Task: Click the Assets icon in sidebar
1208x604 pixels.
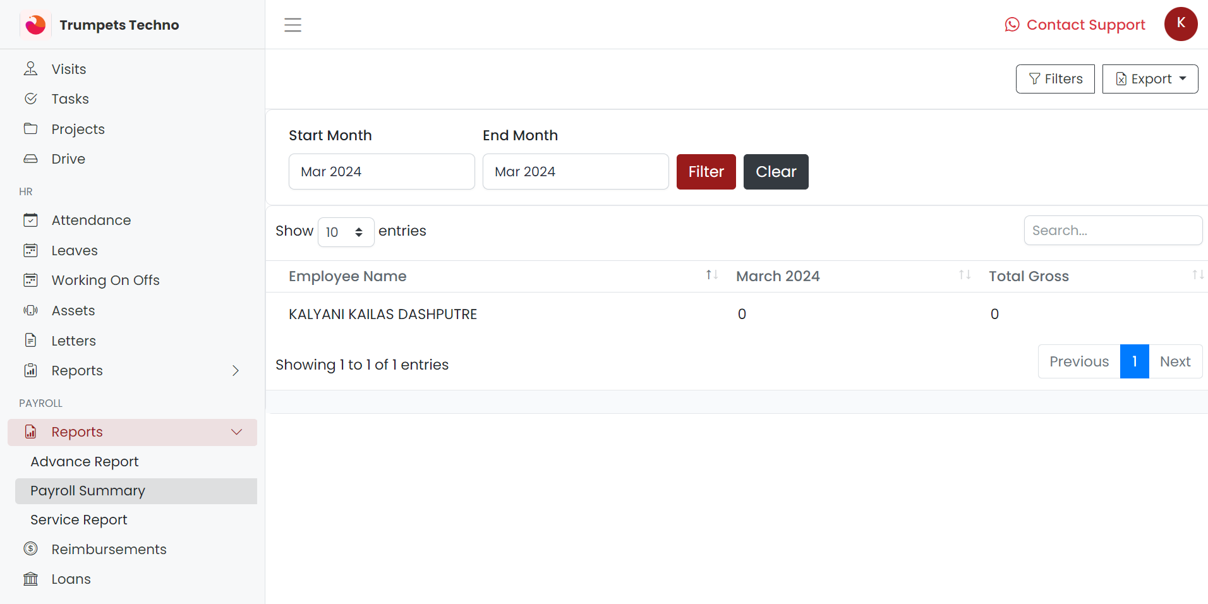Action: tap(30, 310)
